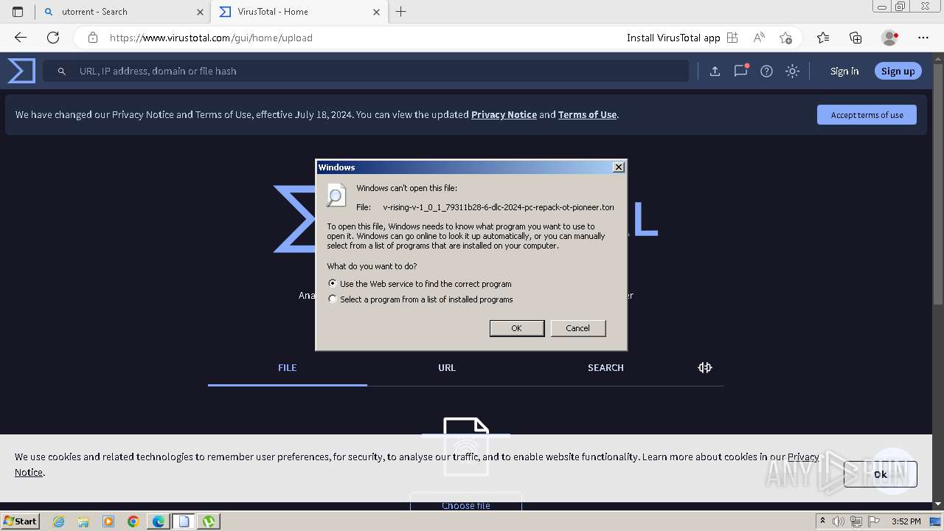
Task: Select a program from installed list radio
Action: tap(333, 299)
